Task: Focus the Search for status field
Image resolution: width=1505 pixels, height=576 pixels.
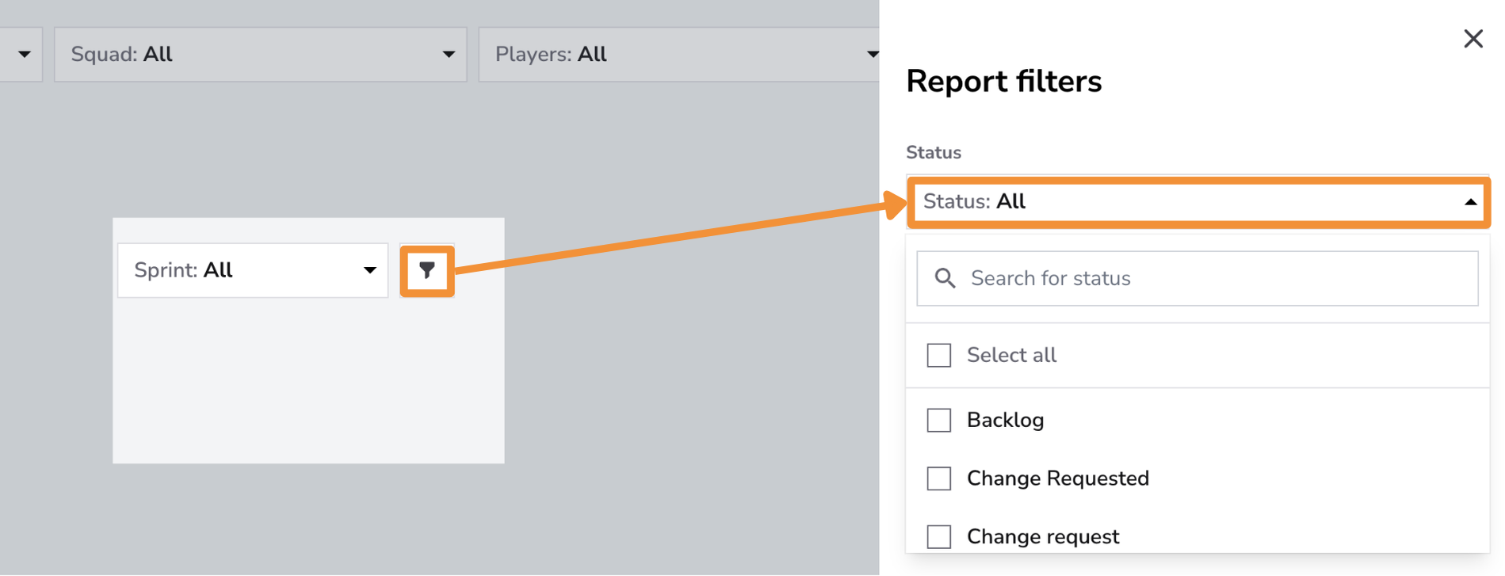Action: click(1198, 278)
